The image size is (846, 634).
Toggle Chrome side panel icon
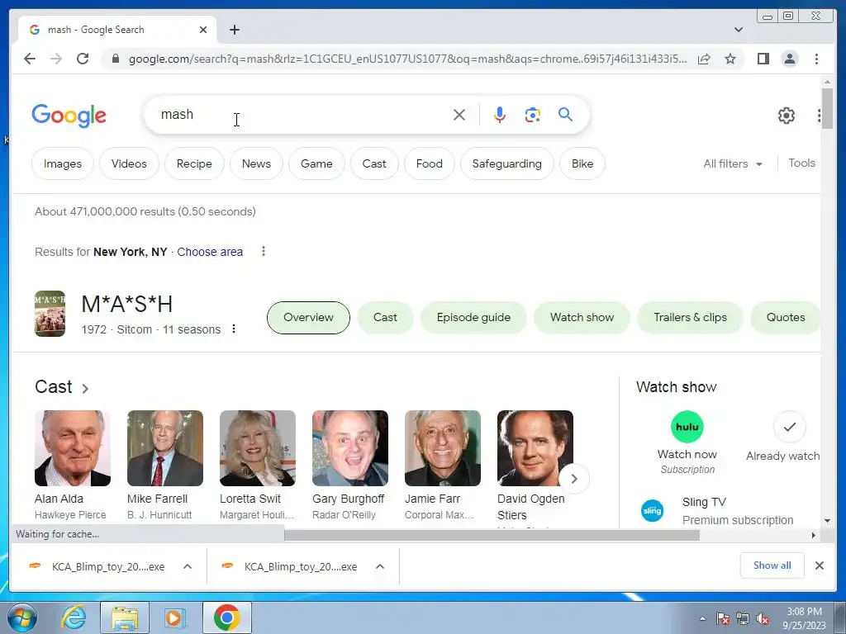(763, 59)
